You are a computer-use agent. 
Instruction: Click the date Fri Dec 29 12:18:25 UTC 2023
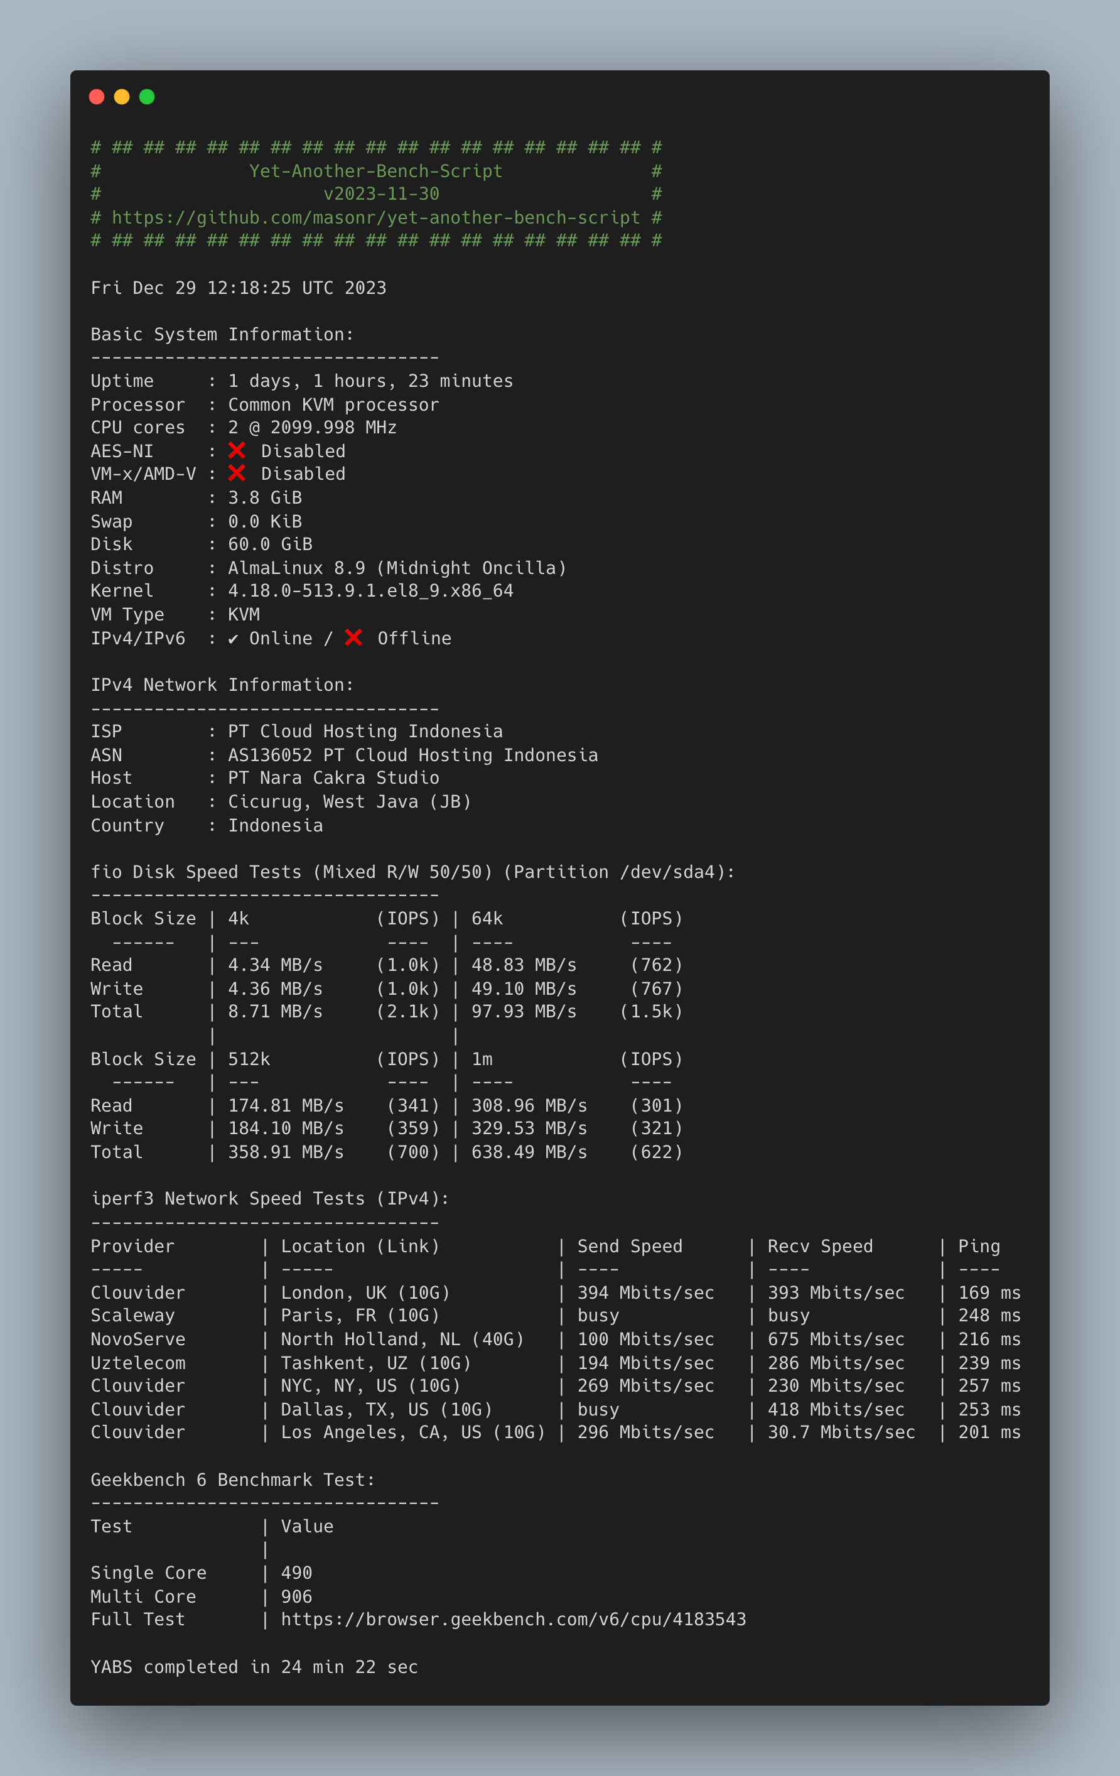pyautogui.click(x=238, y=288)
